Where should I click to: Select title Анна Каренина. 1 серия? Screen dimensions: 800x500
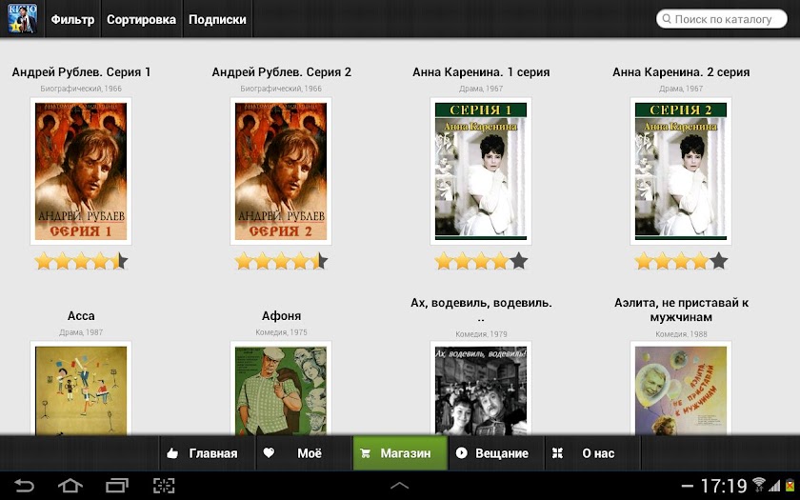(481, 72)
